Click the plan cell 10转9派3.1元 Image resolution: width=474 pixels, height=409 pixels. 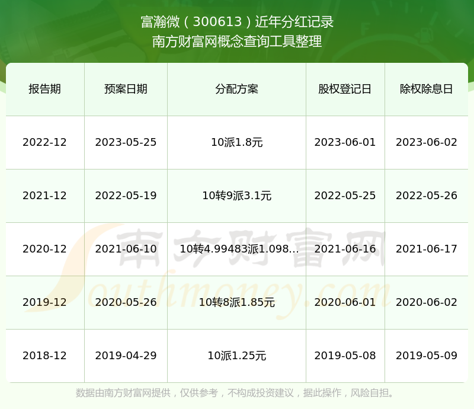coord(236,196)
